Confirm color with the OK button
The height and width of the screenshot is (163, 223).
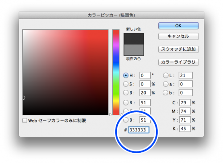(x=178, y=26)
